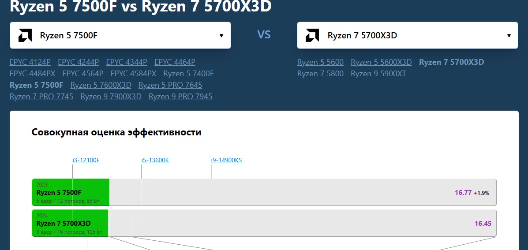Open the Ryzen 5 7600X3D link
The width and height of the screenshot is (528, 250).
(x=101, y=85)
